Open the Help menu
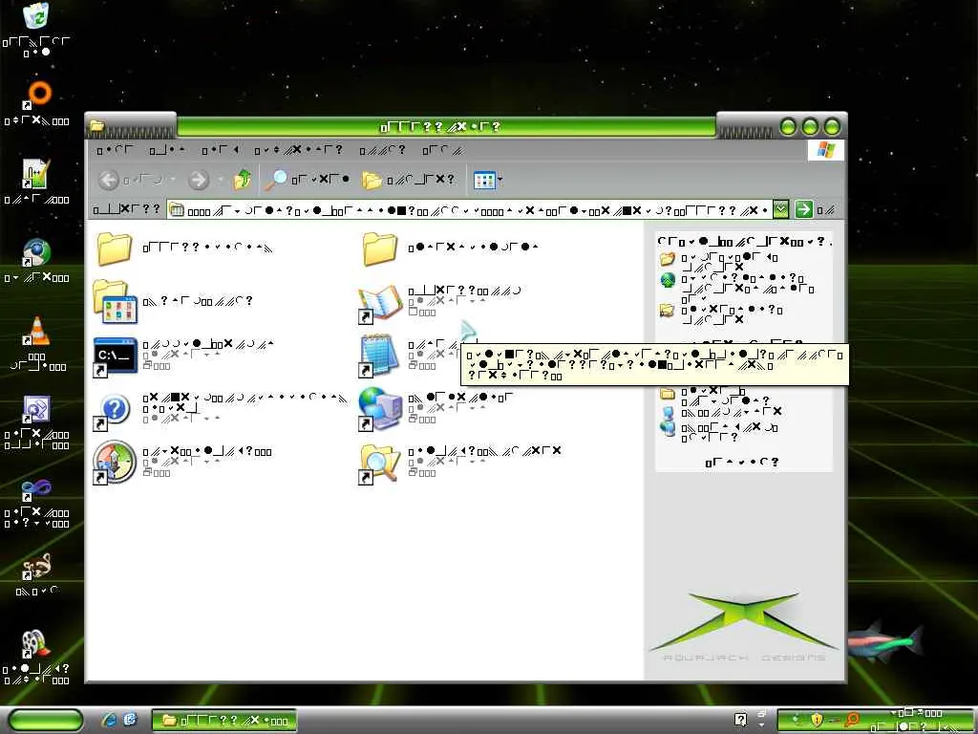 click(x=443, y=150)
